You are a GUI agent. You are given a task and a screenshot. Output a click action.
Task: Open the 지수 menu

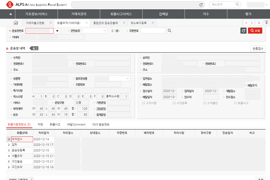coord(206,14)
